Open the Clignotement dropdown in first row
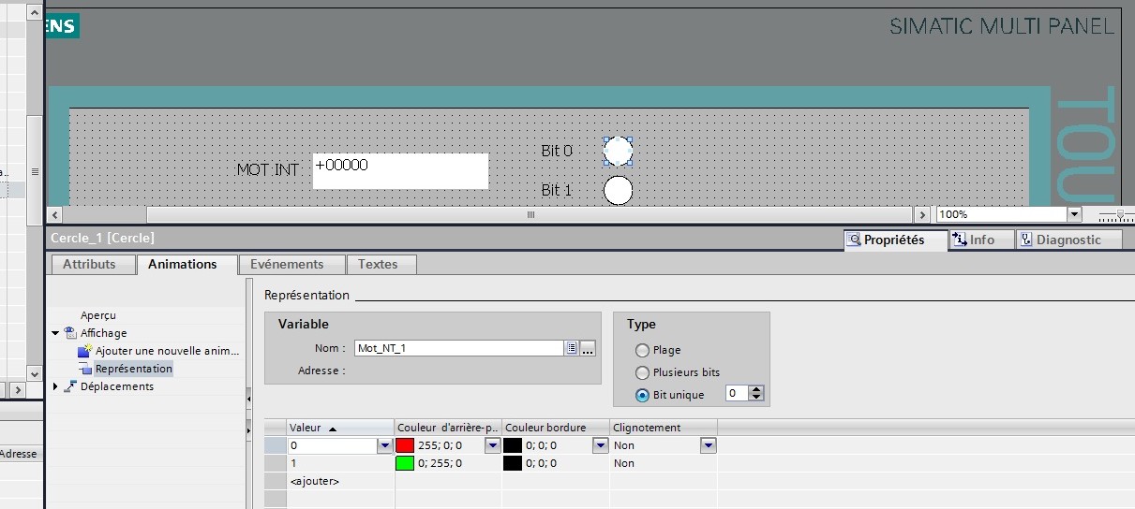This screenshot has height=509, width=1135. [x=709, y=446]
